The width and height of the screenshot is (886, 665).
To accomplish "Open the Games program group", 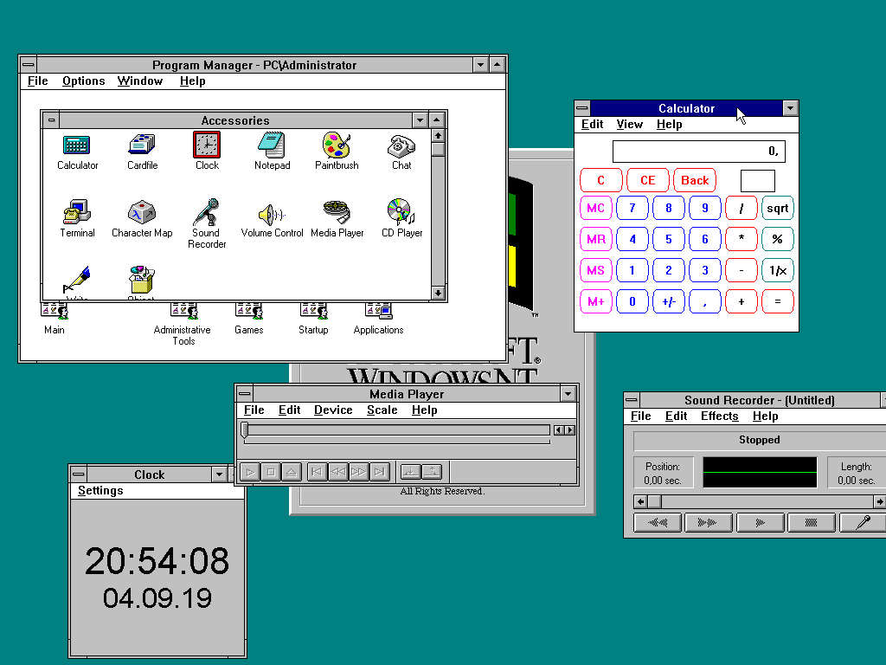I will click(x=249, y=312).
